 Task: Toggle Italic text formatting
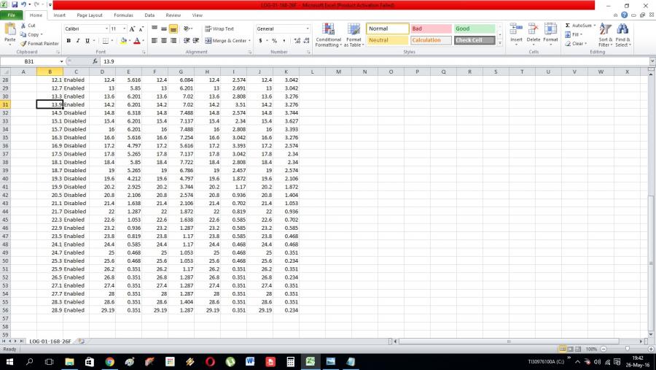coord(78,41)
